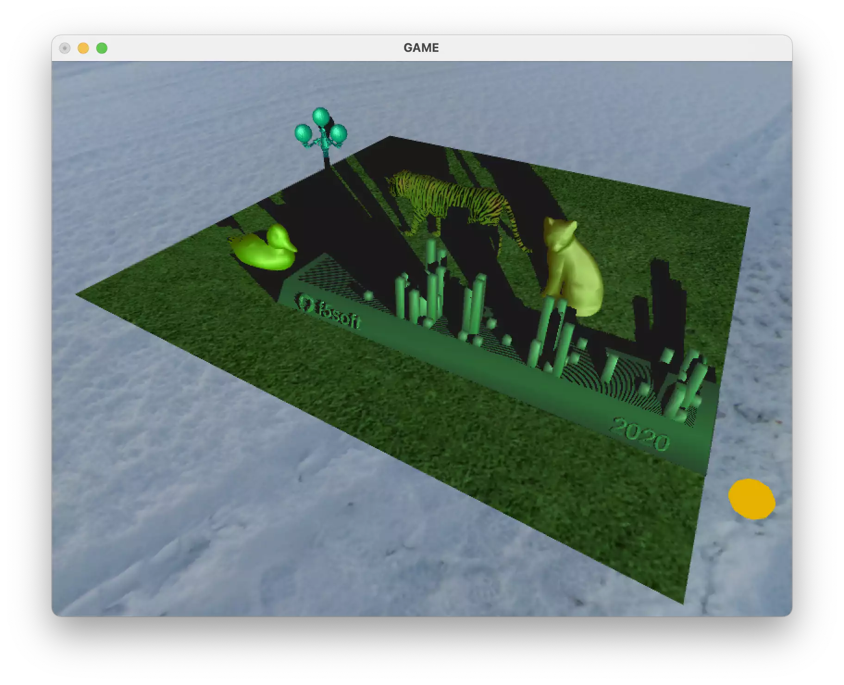Image resolution: width=844 pixels, height=685 pixels.
Task: Click the teal lamp post pole
Action: coord(326,157)
